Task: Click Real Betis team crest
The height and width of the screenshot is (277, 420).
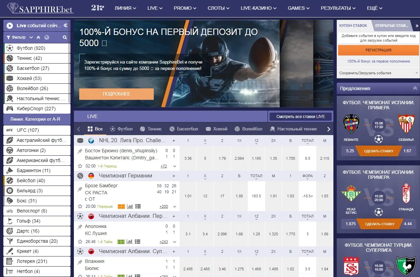Action: tap(351, 193)
